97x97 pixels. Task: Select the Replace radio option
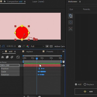(x=89, y=84)
